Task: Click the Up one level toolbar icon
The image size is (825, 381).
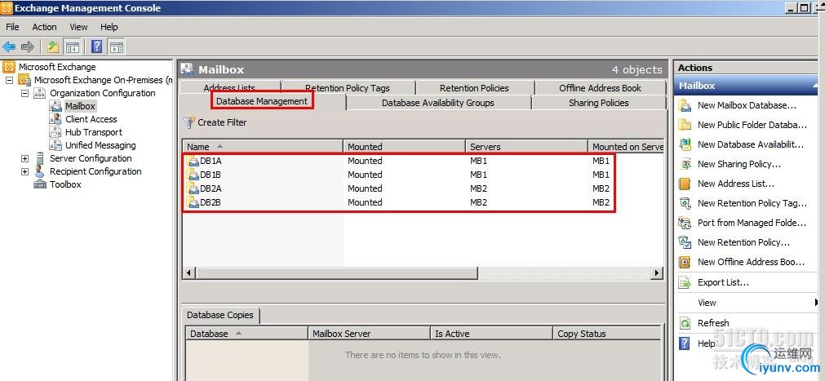Action: point(52,47)
